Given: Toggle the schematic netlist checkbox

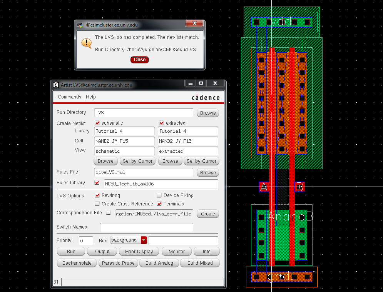Looking at the screenshot, I should (97, 123).
